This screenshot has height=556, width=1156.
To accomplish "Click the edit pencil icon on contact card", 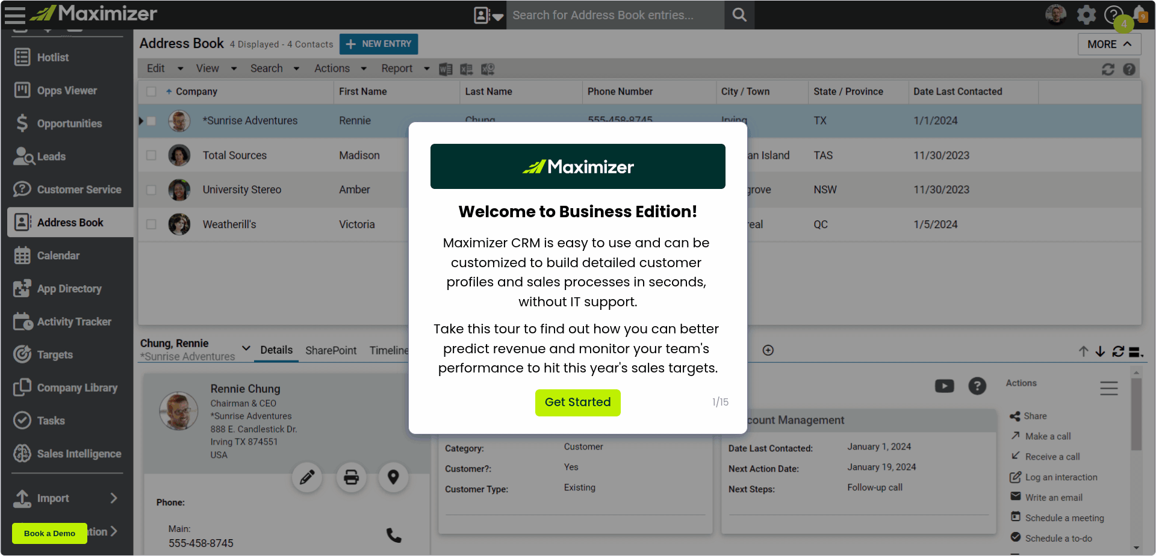I will point(307,478).
